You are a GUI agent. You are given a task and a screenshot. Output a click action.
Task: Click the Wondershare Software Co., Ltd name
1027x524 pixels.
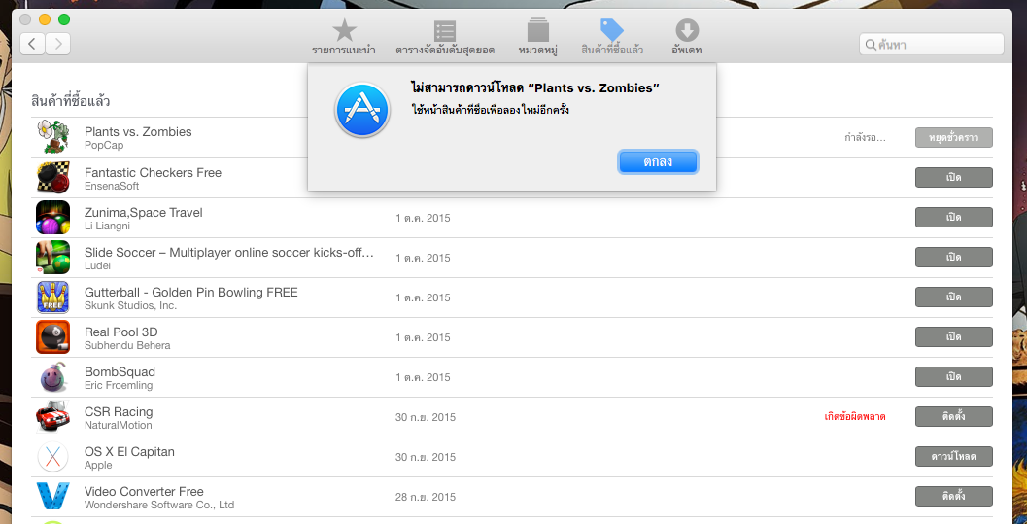[159, 505]
